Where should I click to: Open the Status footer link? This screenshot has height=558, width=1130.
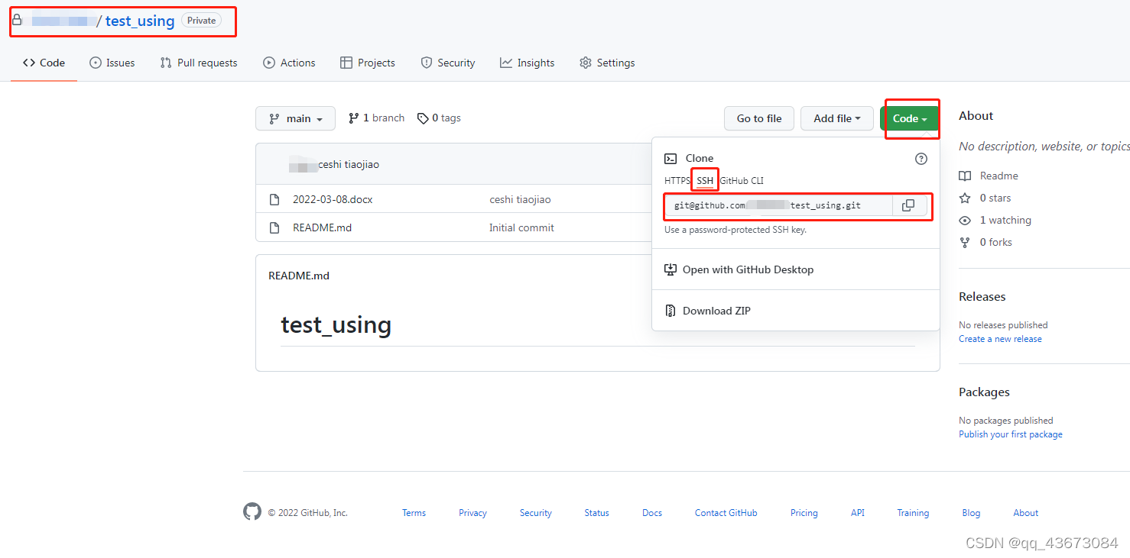pyautogui.click(x=597, y=513)
